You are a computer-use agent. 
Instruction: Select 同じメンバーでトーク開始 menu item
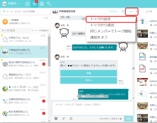(x=111, y=31)
